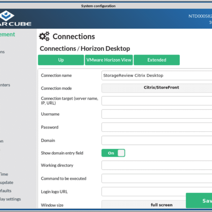Image resolution: width=212 pixels, height=212 pixels.
Task: Select the sidebar item ending in 'lay settings'
Action: (11, 199)
